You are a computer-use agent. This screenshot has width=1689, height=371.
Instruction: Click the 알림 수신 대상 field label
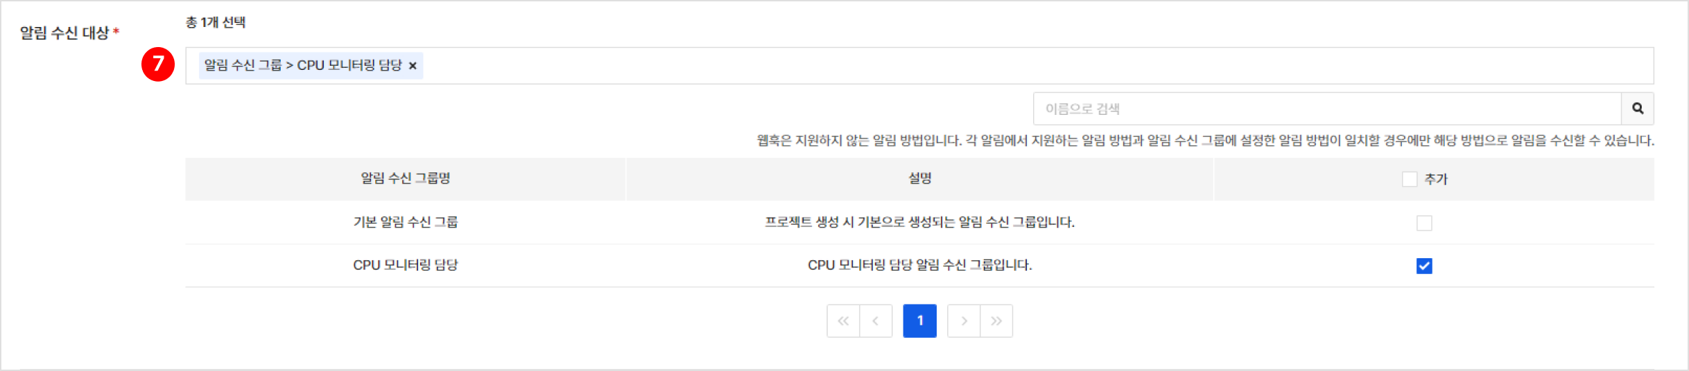(x=64, y=33)
